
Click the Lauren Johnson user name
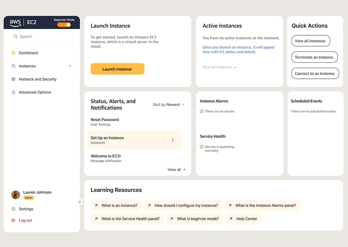(x=37, y=192)
